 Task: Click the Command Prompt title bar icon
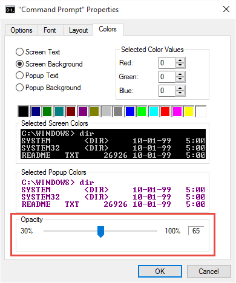click(x=10, y=10)
